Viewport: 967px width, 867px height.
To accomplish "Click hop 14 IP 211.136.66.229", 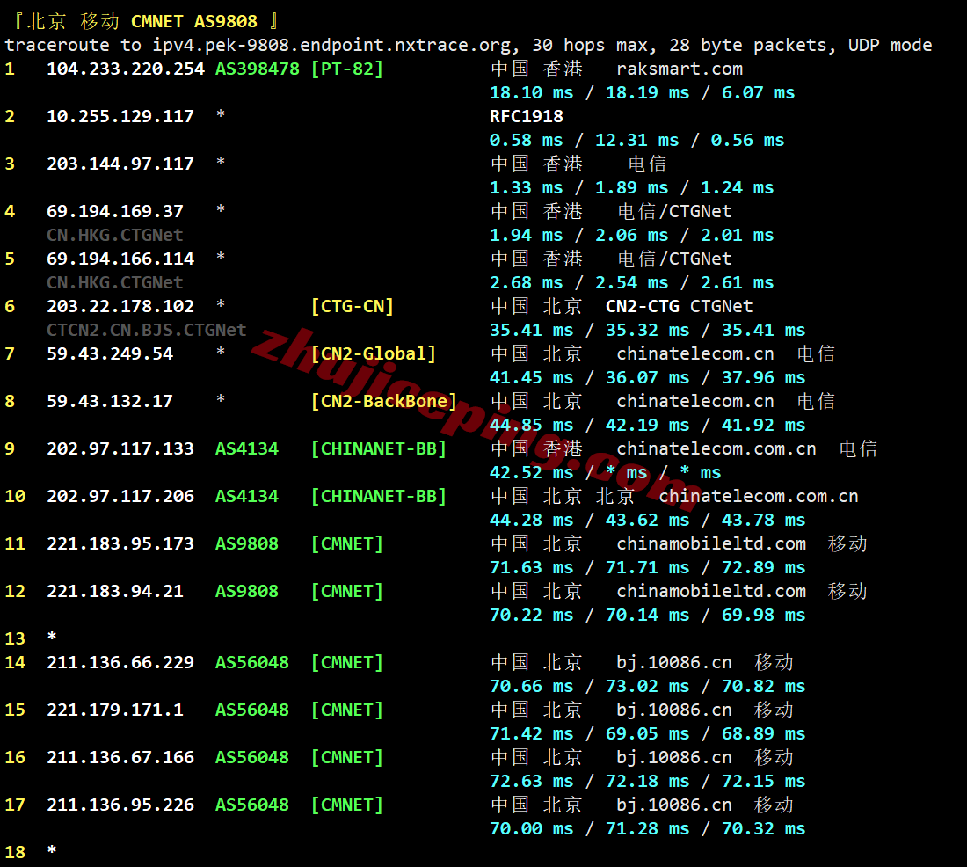I will click(120, 663).
